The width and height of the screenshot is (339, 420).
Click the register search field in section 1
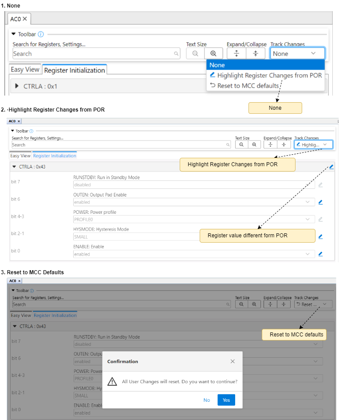coord(93,54)
